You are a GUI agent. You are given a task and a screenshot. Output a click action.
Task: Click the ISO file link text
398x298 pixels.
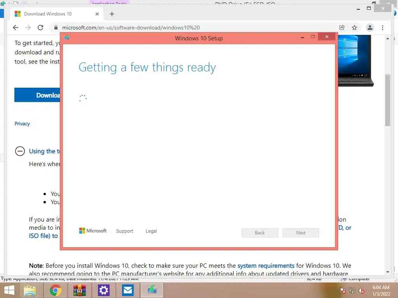point(43,236)
